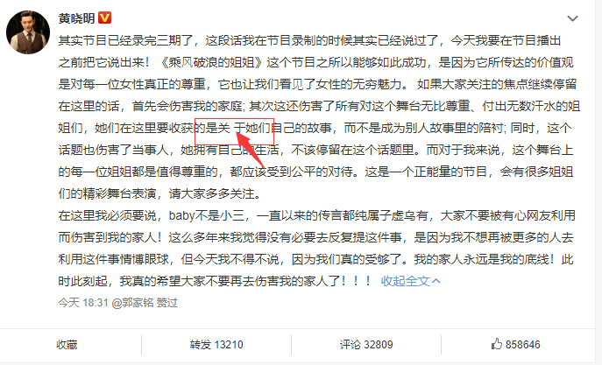Screen dimensions: 602x365
Task: Click the 赞过 label after @郭家铭
Action: coord(167,303)
